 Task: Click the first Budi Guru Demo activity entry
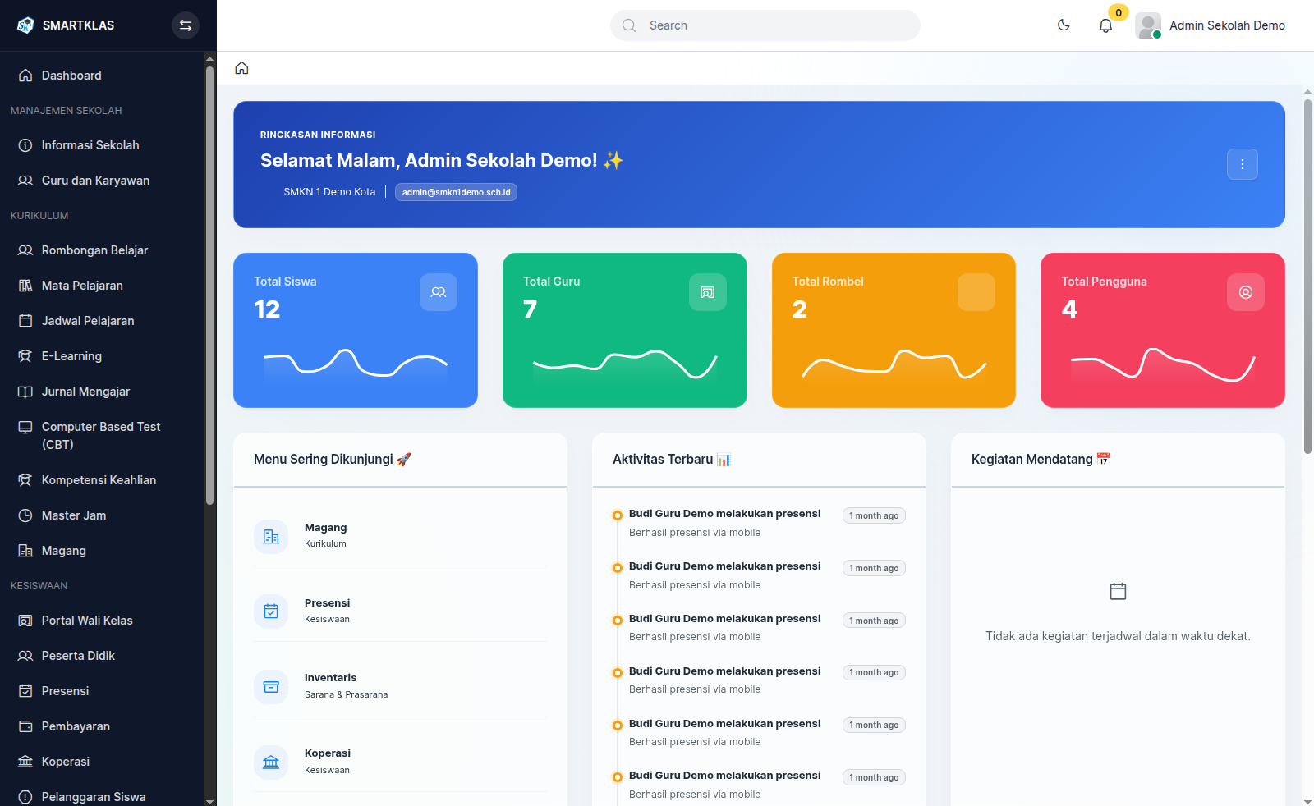click(x=759, y=523)
